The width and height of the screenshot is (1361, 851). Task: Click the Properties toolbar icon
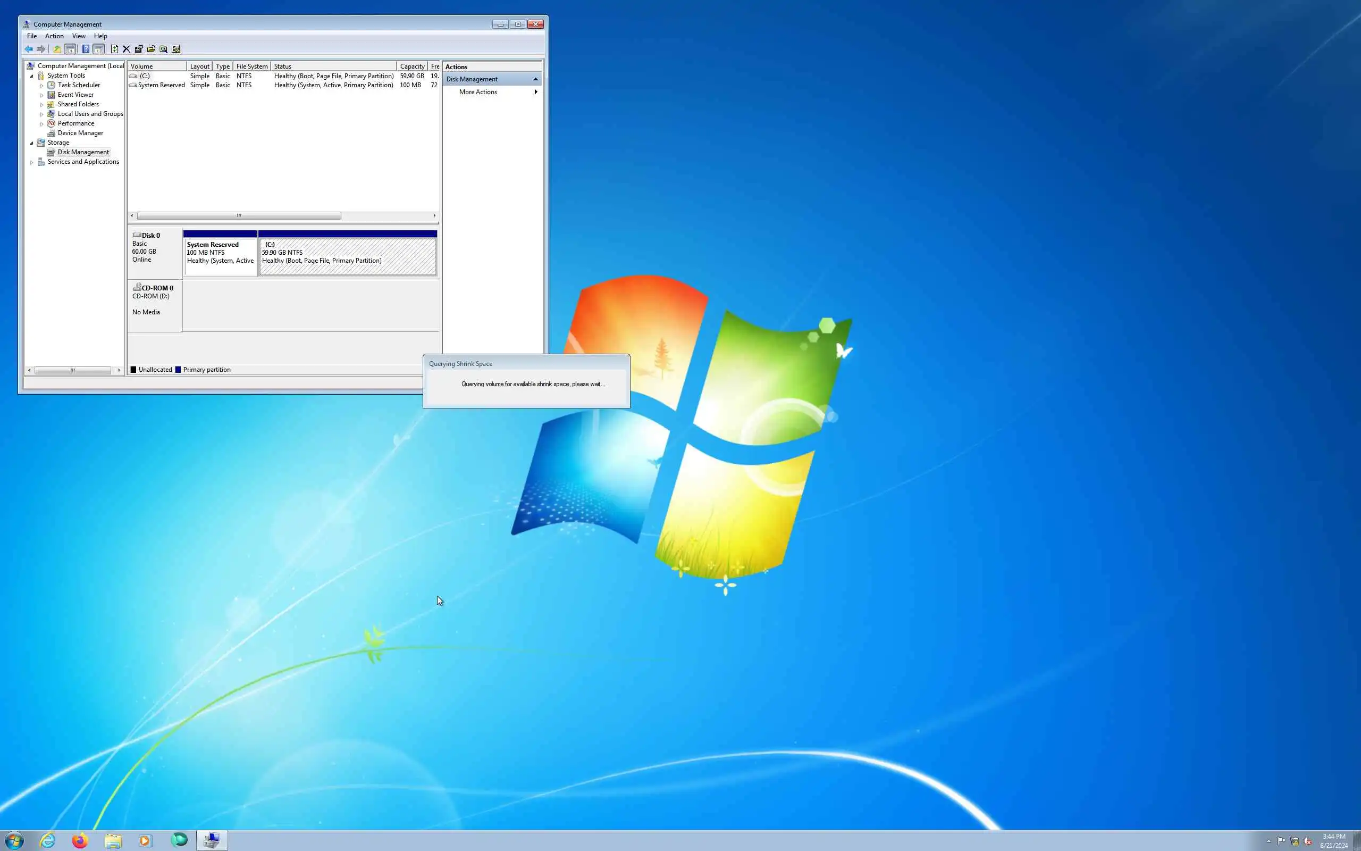[139, 49]
